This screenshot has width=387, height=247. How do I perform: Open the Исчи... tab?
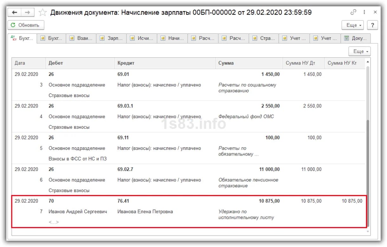142,38
